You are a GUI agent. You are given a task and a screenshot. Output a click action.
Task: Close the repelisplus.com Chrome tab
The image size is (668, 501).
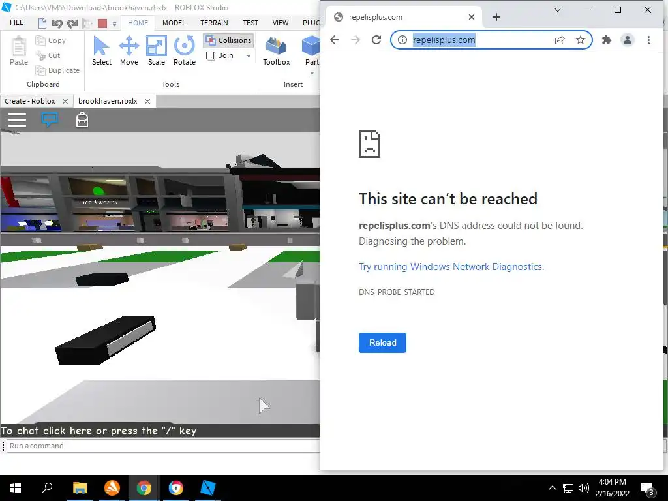point(471,17)
